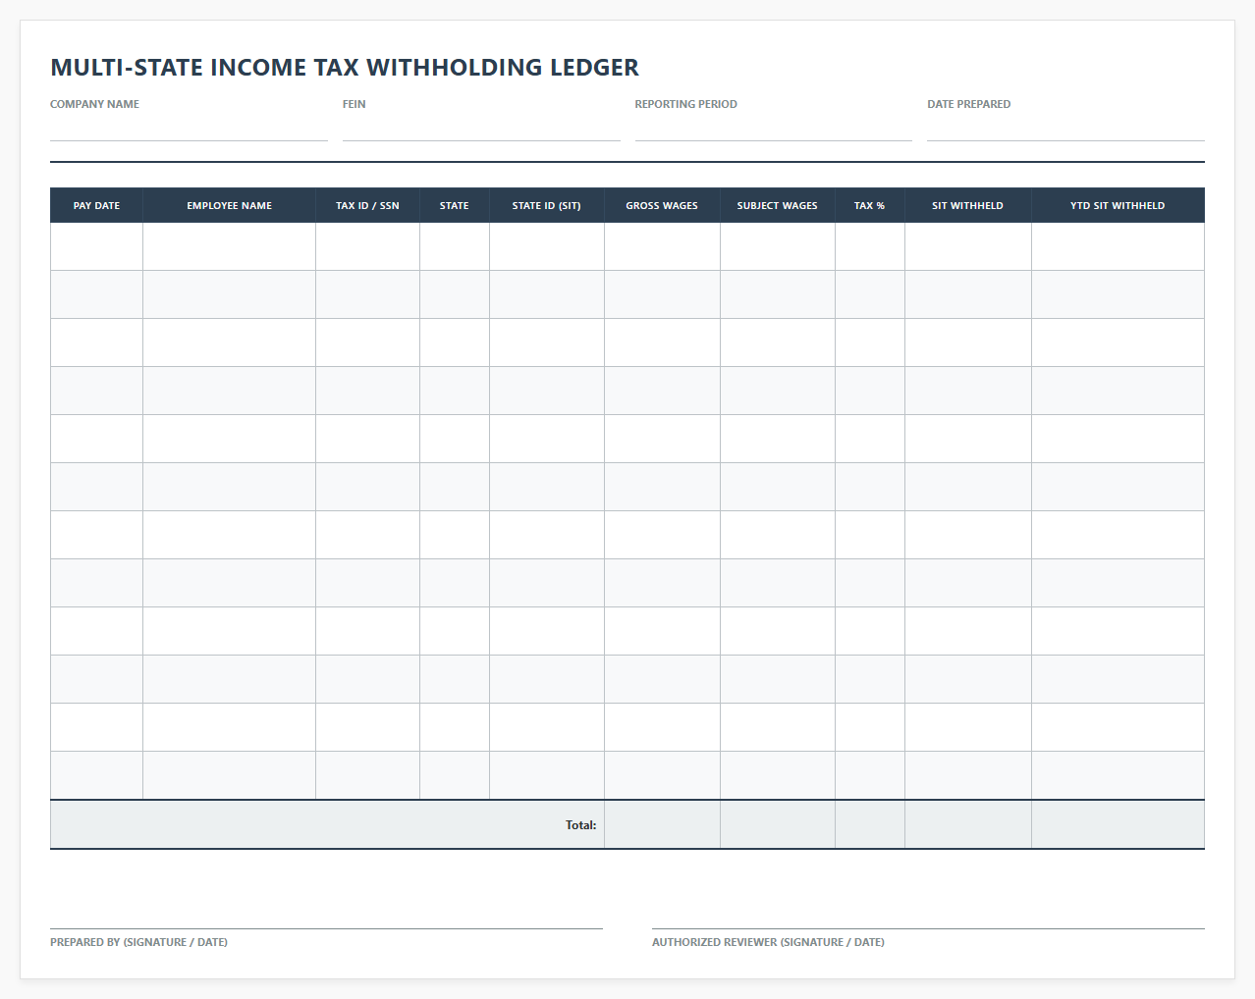Click the "PAY DATE" column header

96,205
